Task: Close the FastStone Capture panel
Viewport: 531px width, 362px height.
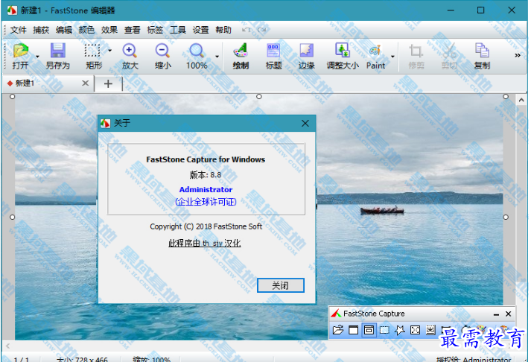Action: [x=509, y=314]
